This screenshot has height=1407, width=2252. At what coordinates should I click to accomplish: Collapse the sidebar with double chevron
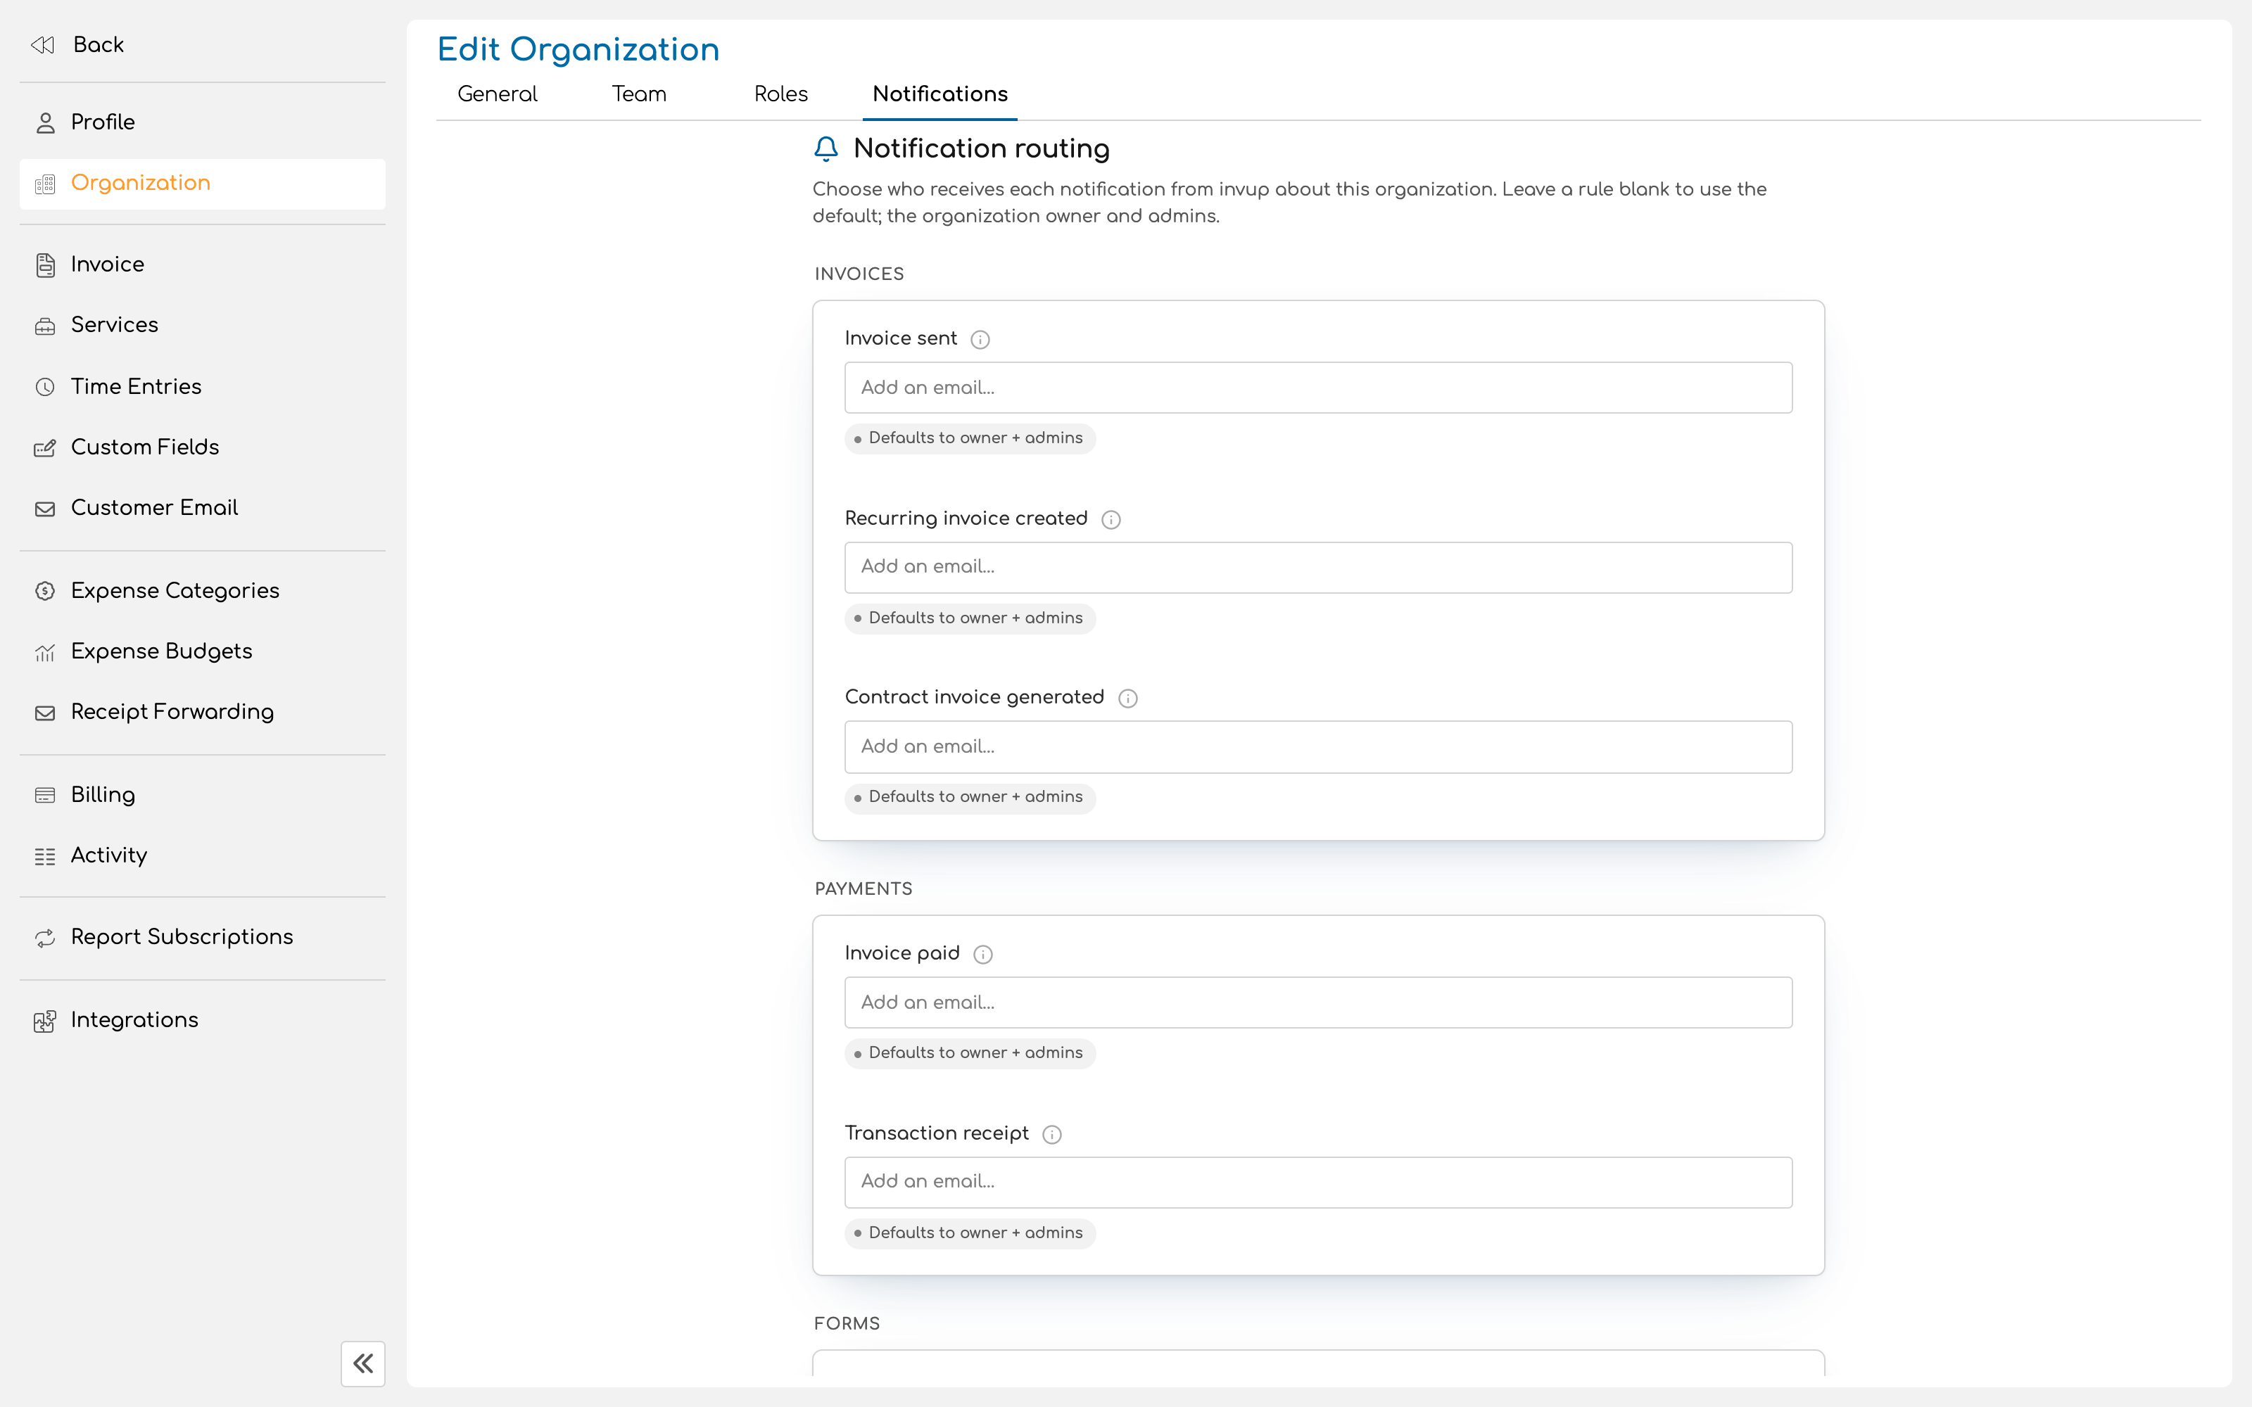click(x=363, y=1363)
